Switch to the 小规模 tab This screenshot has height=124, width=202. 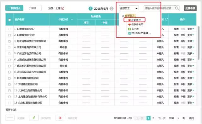32,8
